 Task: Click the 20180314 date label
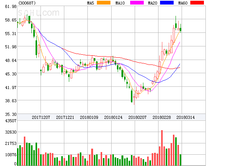point(185,117)
